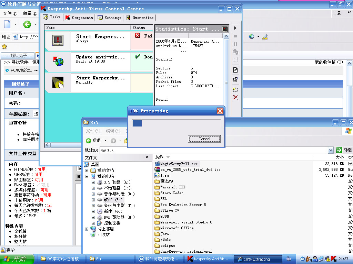Click the Update anti-virus globe task icon
353x264 pixels.
(58, 61)
